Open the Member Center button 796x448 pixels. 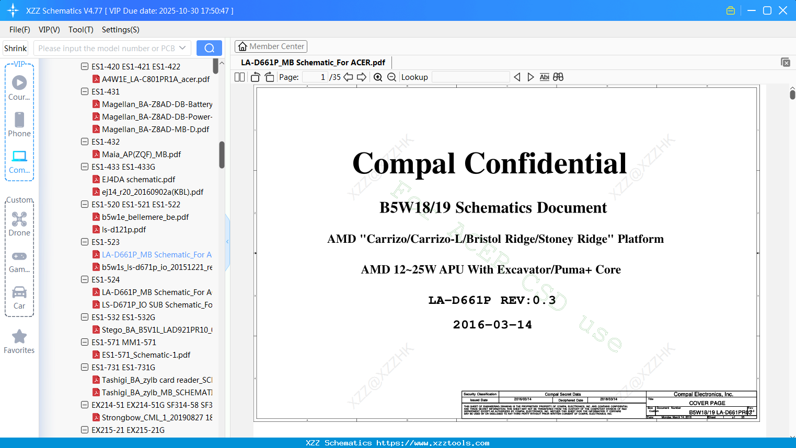pos(271,46)
